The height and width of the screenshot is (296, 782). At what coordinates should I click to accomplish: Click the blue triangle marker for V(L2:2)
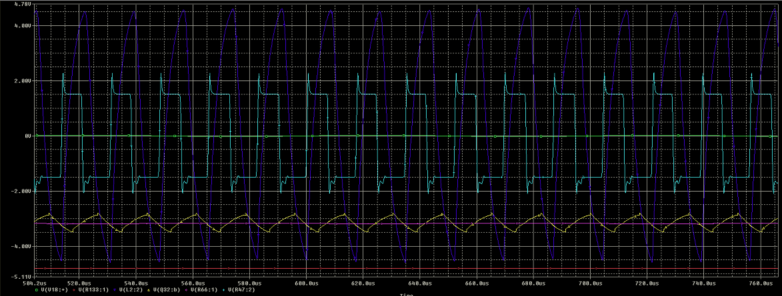click(115, 290)
